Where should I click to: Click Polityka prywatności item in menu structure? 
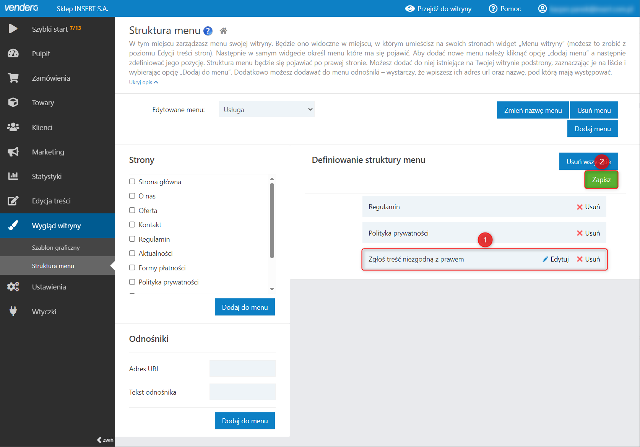click(x=484, y=233)
